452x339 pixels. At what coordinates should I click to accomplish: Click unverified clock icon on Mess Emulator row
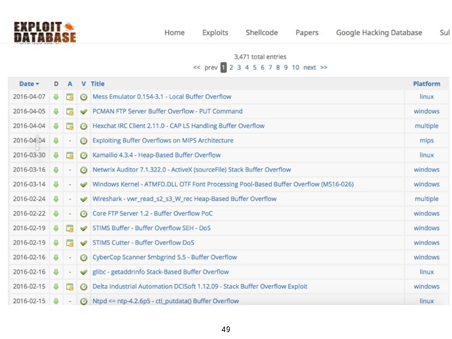pos(83,97)
